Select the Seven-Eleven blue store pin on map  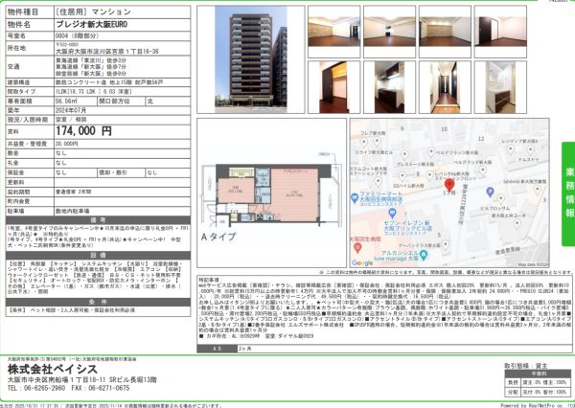[392, 213]
